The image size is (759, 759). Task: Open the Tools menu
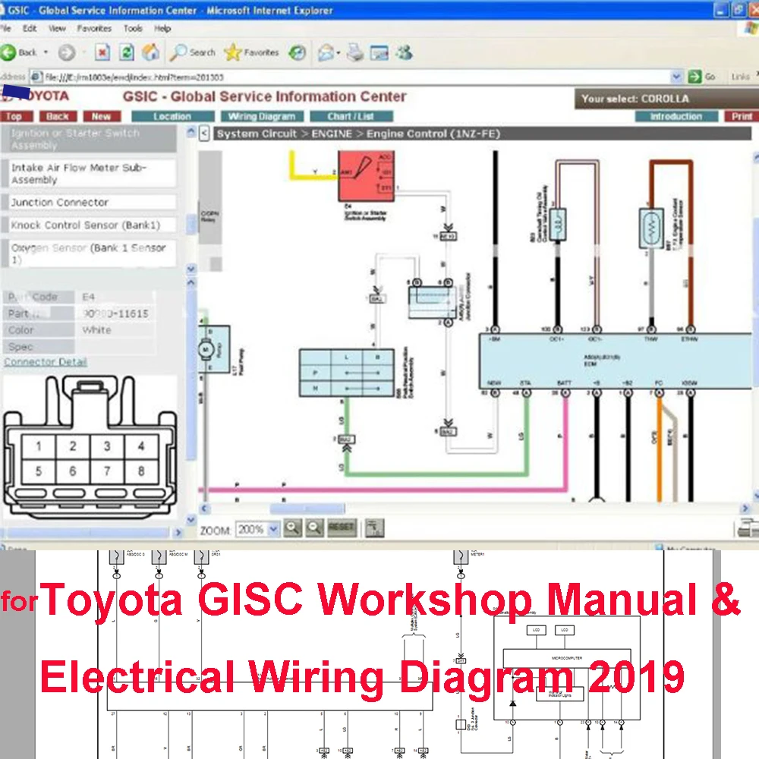[x=133, y=29]
